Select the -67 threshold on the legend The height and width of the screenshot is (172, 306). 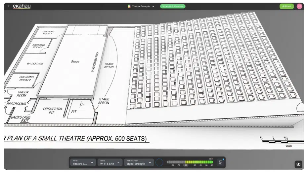tap(186, 165)
